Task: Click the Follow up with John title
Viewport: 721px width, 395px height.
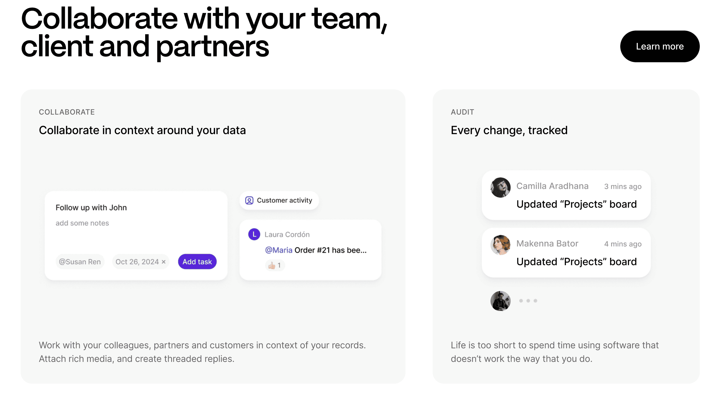Action: click(91, 208)
